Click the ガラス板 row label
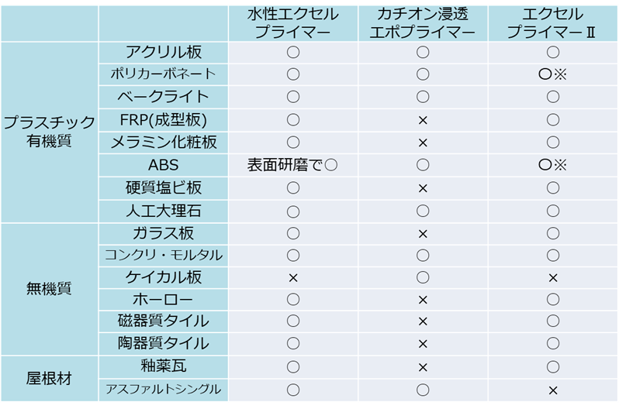Image resolution: width=619 pixels, height=409 pixels. pos(164,233)
